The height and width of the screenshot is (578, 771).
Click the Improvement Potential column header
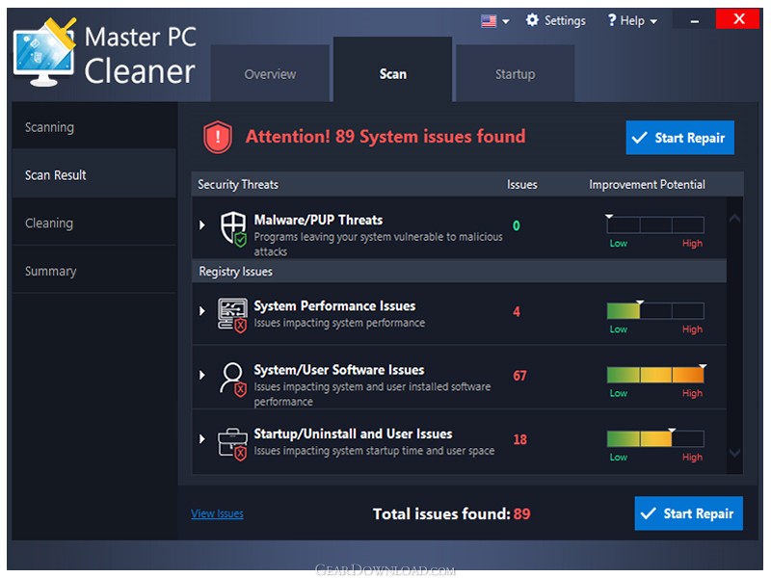(647, 184)
